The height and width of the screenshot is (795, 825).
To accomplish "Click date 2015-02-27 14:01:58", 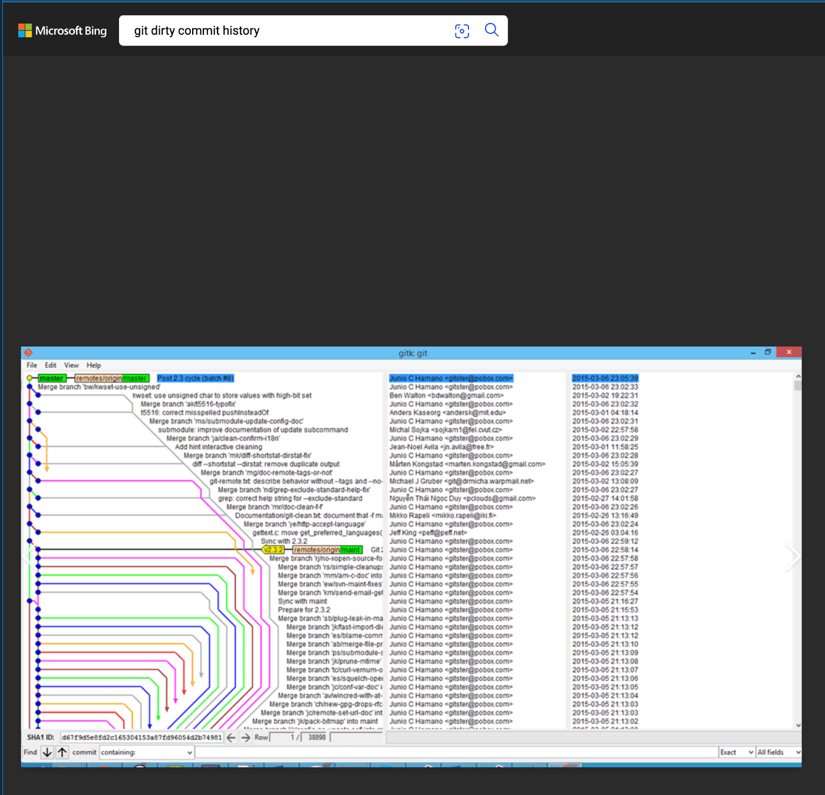I will click(605, 499).
